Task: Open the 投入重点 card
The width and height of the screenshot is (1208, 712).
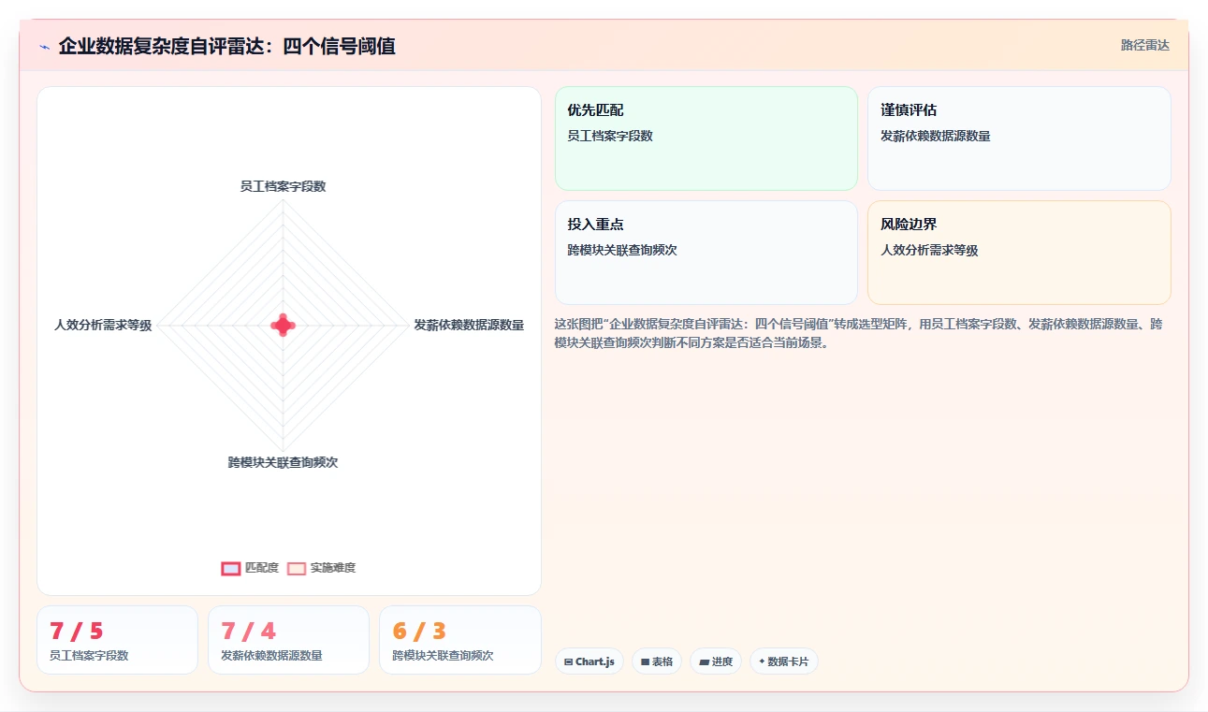Action: 706,253
